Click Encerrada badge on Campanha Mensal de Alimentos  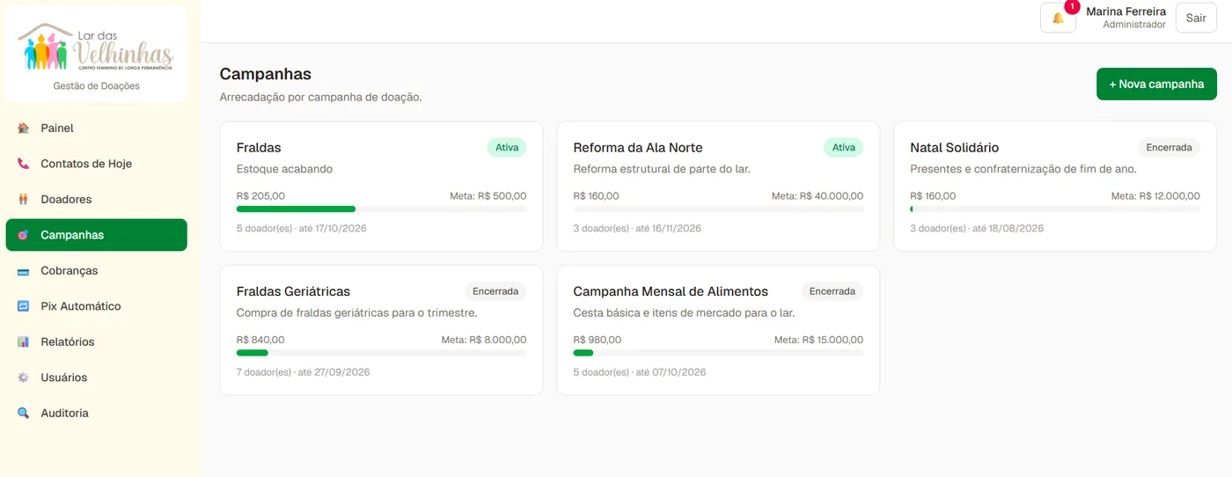(x=832, y=291)
